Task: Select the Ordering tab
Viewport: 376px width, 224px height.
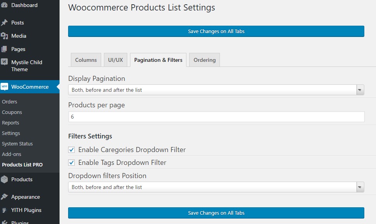Action: (x=204, y=60)
